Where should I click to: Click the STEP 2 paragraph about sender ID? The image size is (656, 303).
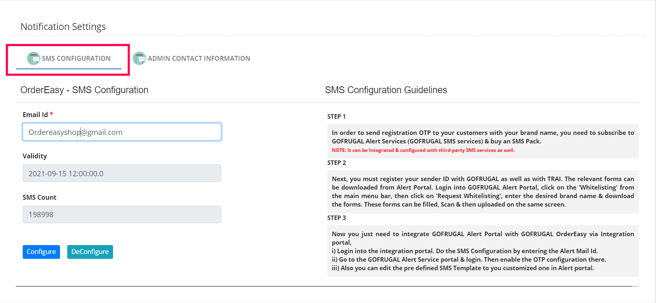pos(483,192)
